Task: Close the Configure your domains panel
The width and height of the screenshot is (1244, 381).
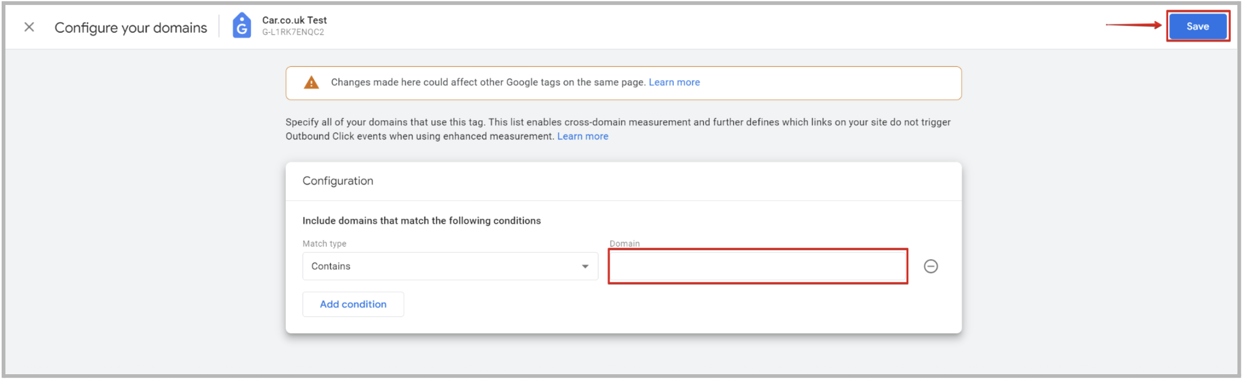Action: pos(29,27)
